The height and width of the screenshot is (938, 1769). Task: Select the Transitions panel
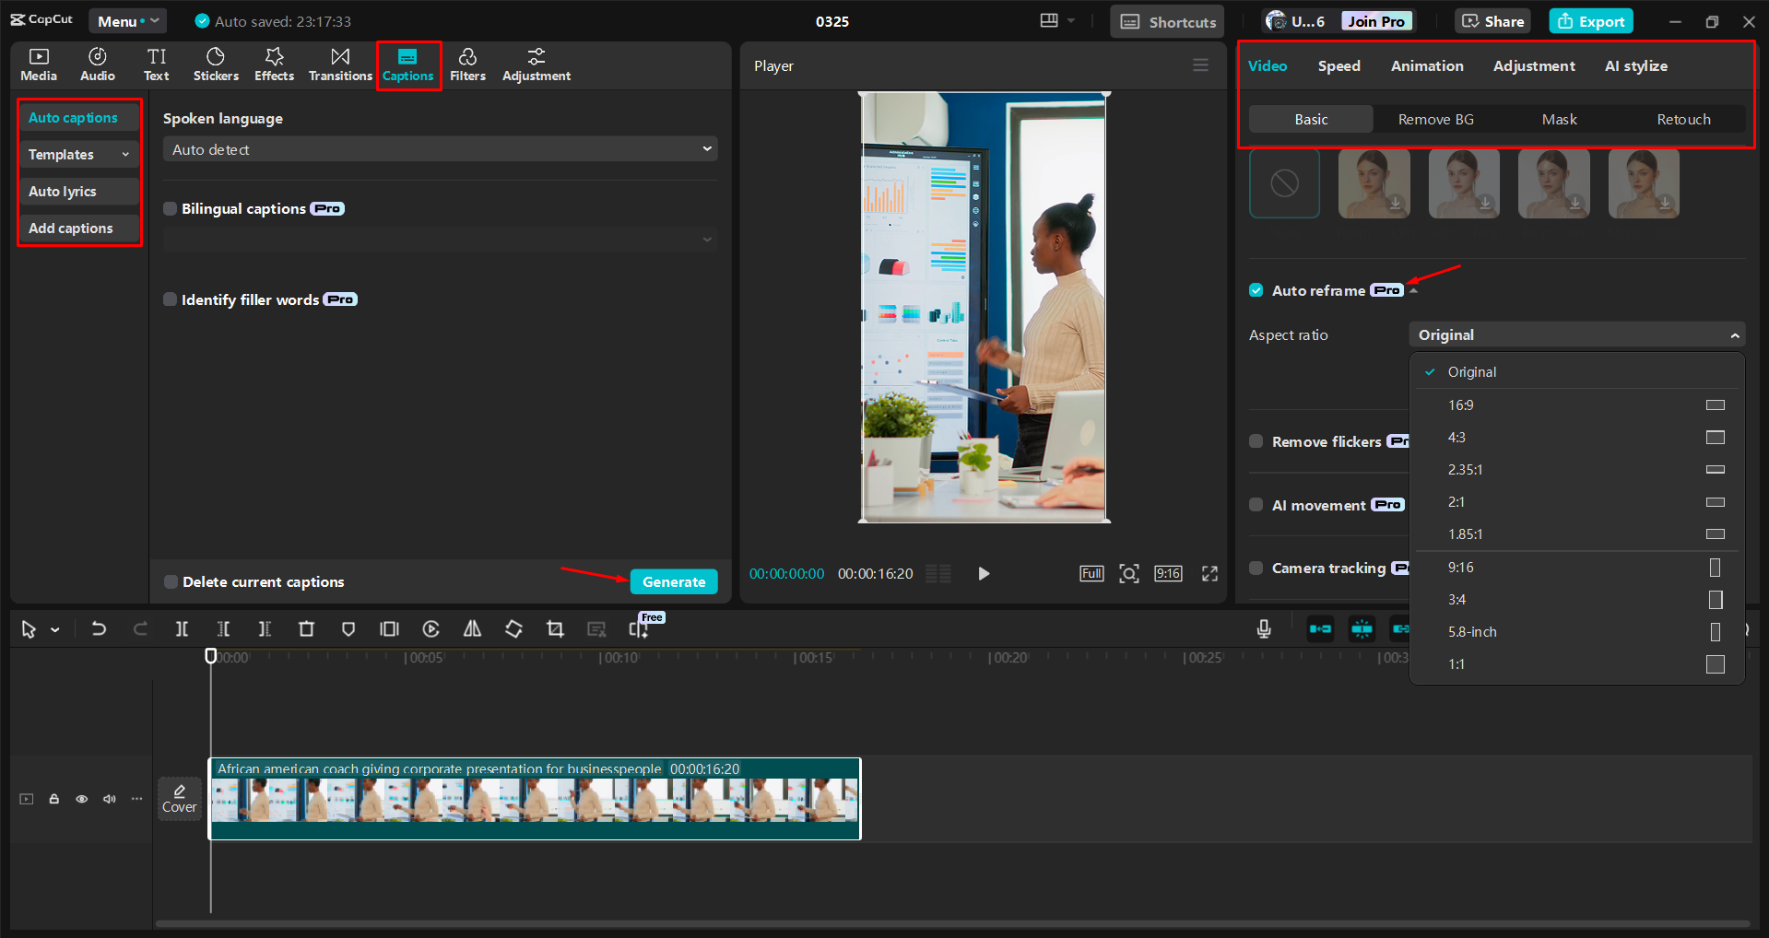coord(339,64)
